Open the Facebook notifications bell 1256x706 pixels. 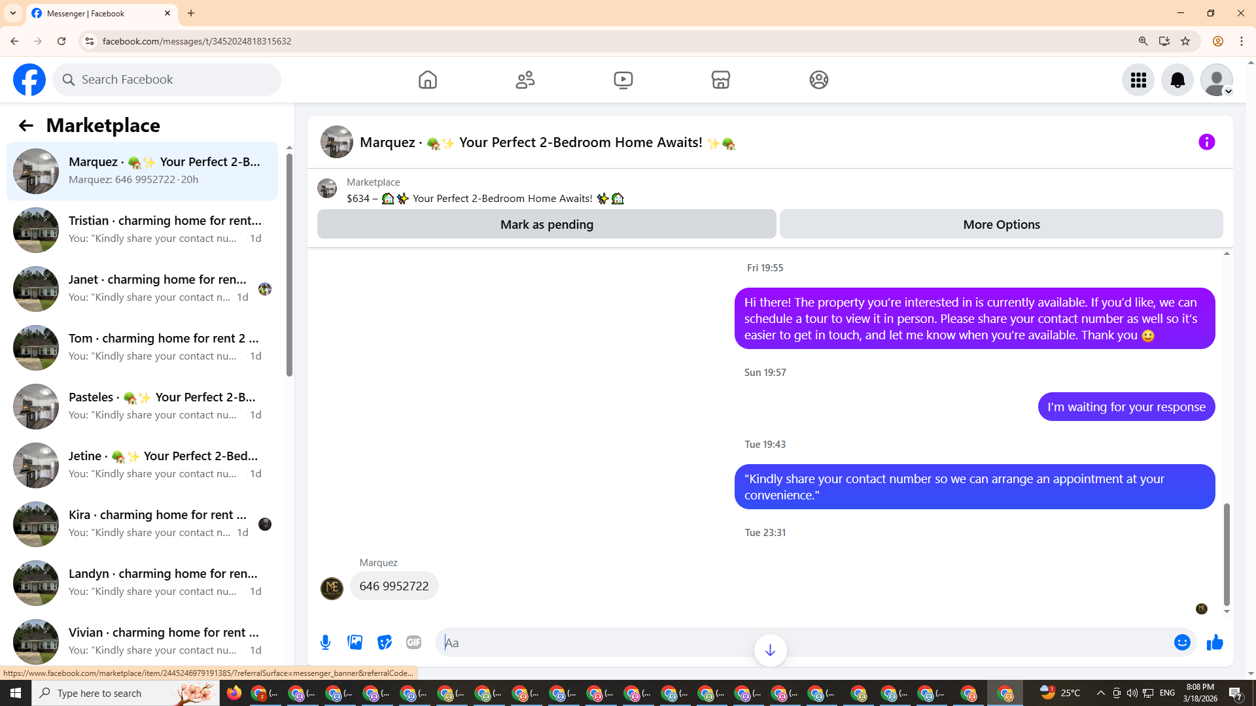[x=1177, y=80]
